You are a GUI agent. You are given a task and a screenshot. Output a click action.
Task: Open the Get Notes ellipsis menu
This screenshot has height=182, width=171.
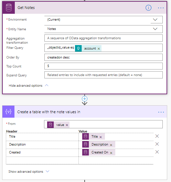point(161,8)
